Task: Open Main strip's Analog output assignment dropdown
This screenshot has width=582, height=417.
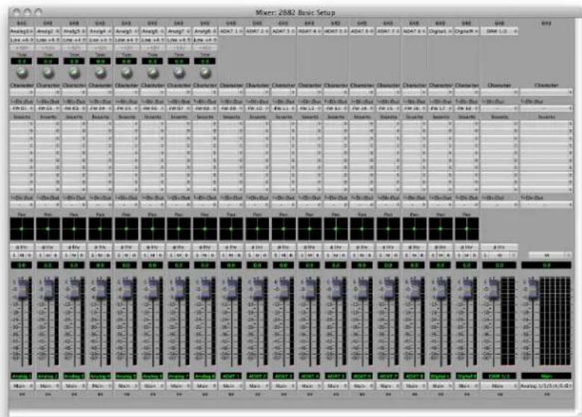Action: pos(546,386)
